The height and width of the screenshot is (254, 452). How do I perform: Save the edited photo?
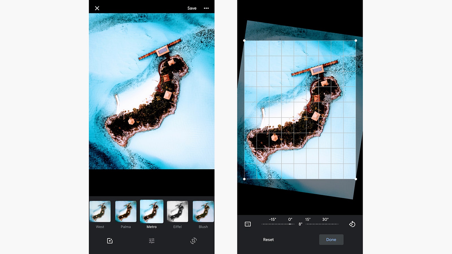pyautogui.click(x=192, y=8)
